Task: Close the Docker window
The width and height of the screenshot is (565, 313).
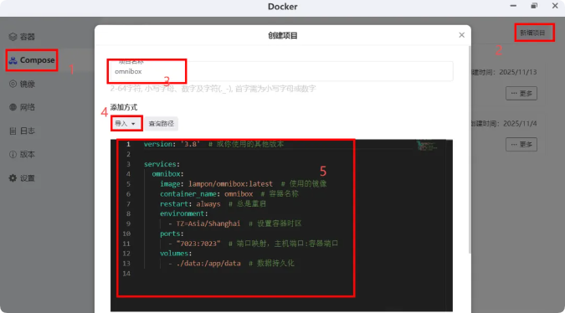Action: [555, 6]
